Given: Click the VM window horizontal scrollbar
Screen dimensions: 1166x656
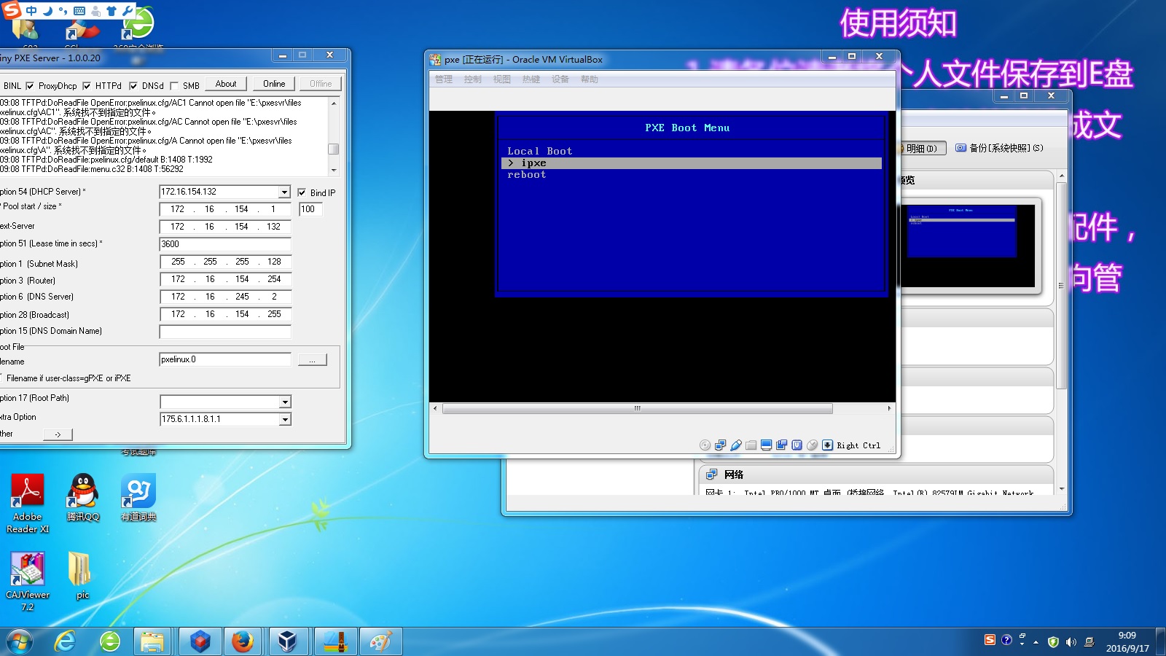Looking at the screenshot, I should tap(637, 408).
